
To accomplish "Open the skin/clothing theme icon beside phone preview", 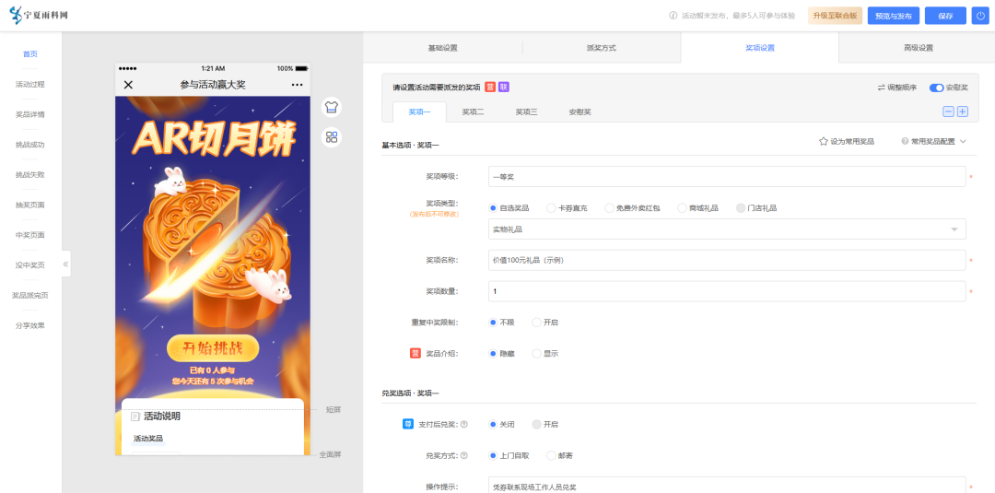I will click(332, 107).
